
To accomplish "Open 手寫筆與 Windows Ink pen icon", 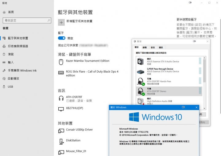I will [x=4, y=70].
